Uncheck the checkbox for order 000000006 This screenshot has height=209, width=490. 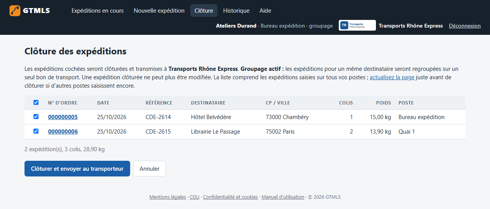click(36, 131)
